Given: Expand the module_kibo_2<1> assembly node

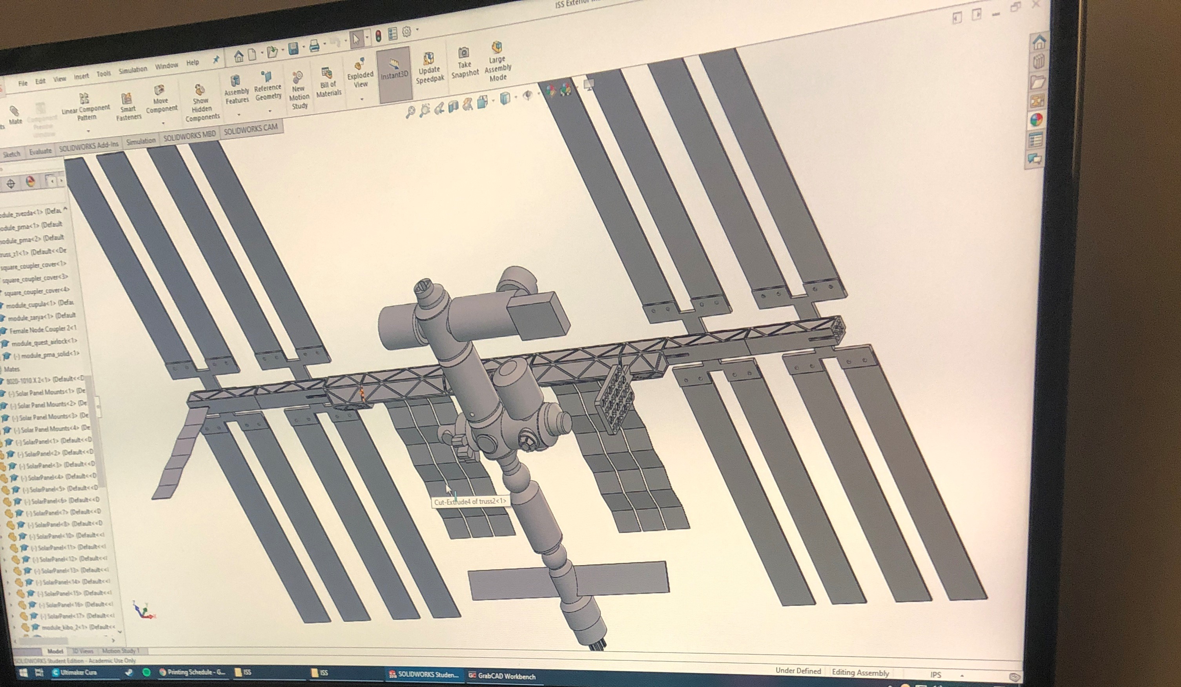Looking at the screenshot, I should (x=9, y=626).
